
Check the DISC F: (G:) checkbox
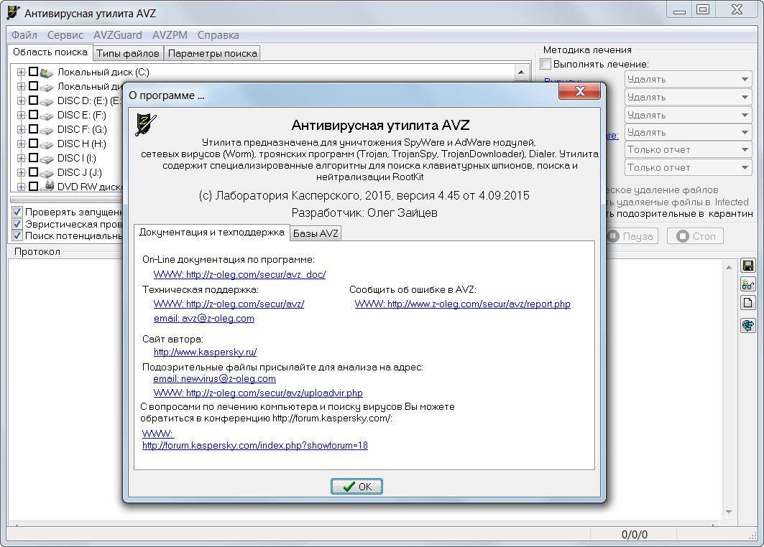[33, 129]
